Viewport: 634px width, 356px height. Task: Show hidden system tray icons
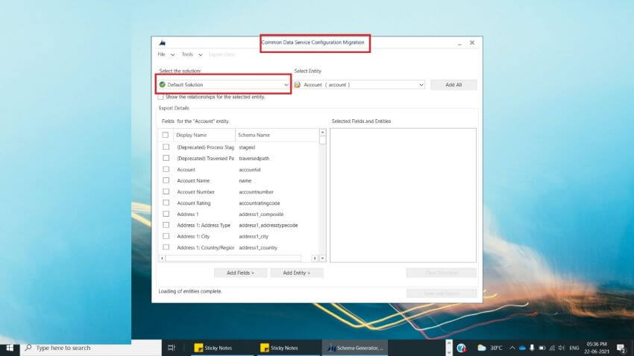512,348
